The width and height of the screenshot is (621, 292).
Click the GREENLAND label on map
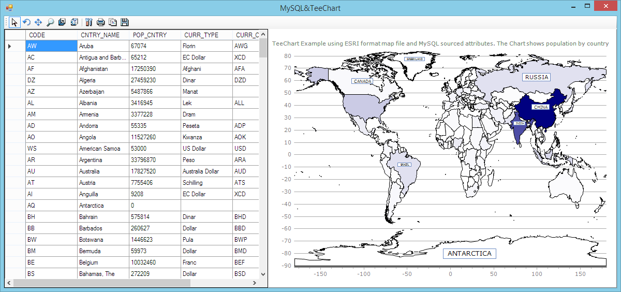click(415, 59)
